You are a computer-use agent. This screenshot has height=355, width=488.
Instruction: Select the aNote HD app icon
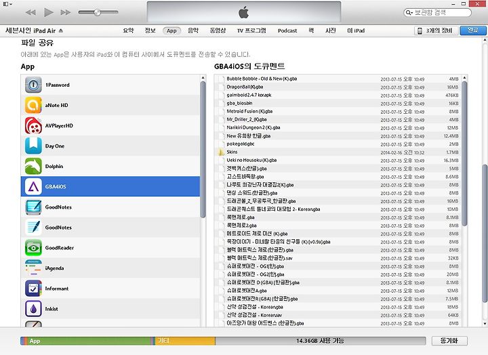coord(33,105)
